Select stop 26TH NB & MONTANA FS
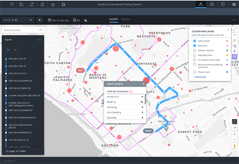Image resolution: width=239 pixels, height=164 pixels. 20,132
